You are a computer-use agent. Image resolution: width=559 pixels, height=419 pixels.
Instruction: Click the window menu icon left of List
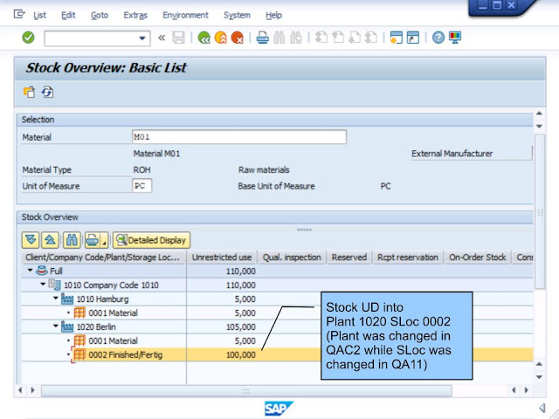[x=19, y=14]
